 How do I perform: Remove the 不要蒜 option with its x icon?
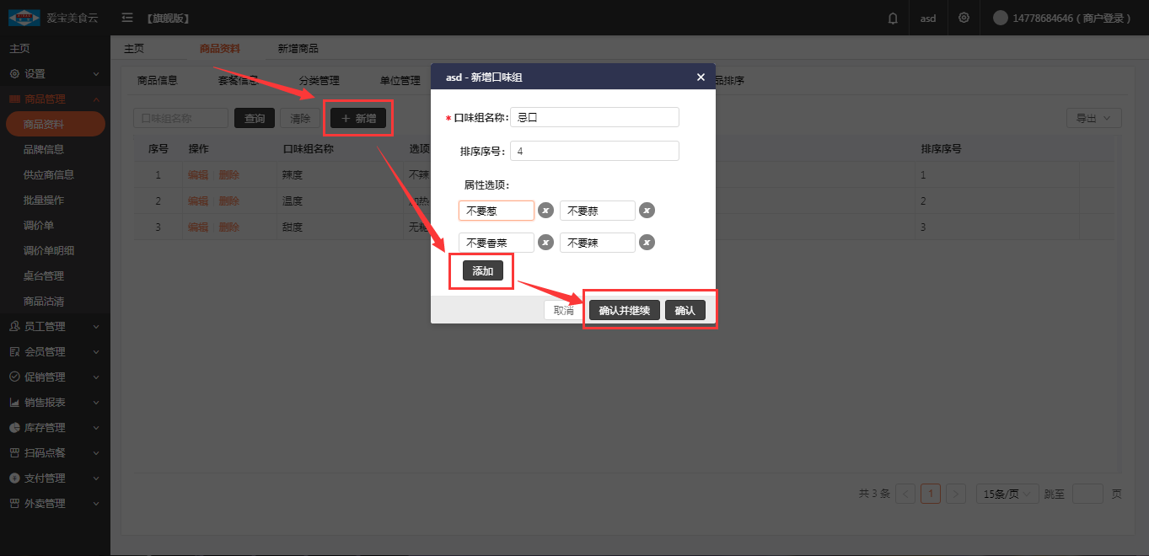pos(647,211)
